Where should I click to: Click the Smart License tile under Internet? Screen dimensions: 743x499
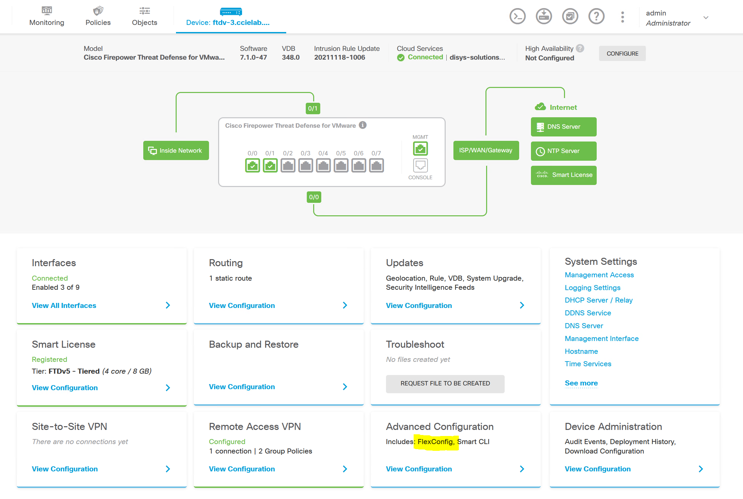pyautogui.click(x=563, y=175)
